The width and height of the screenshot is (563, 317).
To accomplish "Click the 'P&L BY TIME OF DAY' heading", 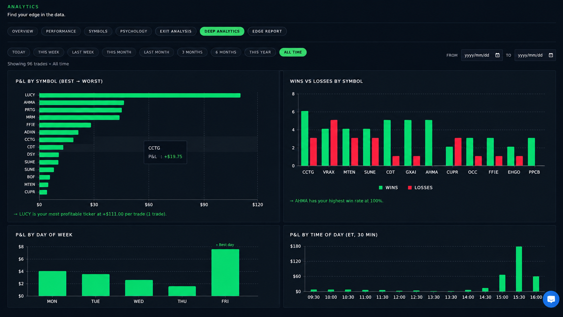I will coord(334,235).
